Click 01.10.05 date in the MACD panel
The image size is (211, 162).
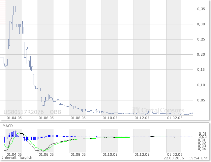point(110,154)
